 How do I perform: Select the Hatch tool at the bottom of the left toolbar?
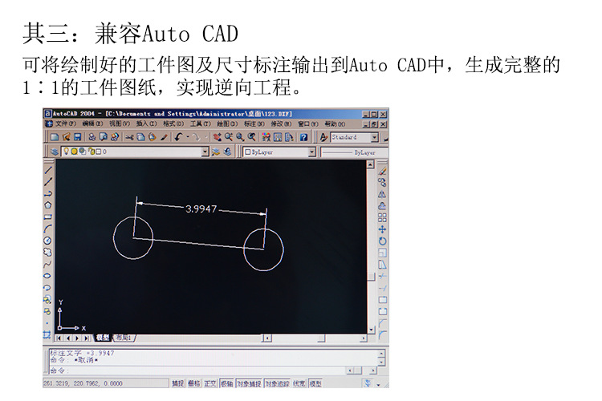pos(47,334)
